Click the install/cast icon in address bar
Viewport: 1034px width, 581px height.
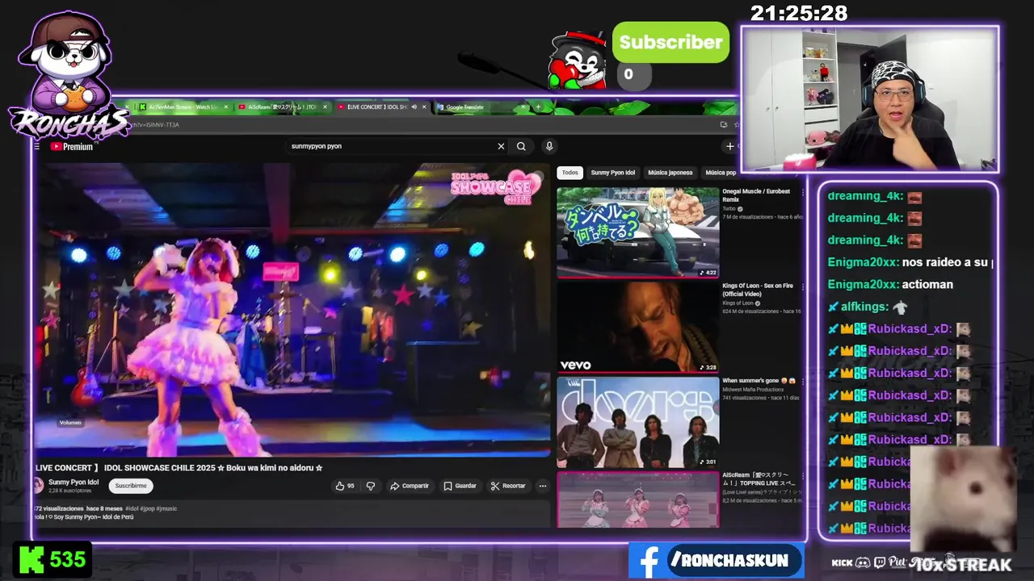tap(724, 124)
